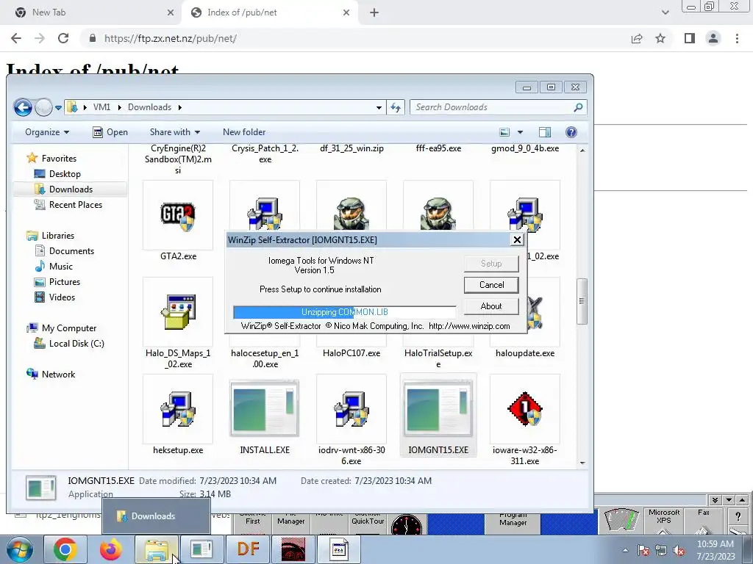Open Chrome from the taskbar

tap(65, 549)
